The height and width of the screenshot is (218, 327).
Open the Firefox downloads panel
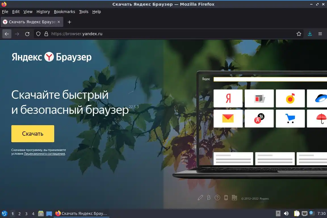pyautogui.click(x=310, y=34)
